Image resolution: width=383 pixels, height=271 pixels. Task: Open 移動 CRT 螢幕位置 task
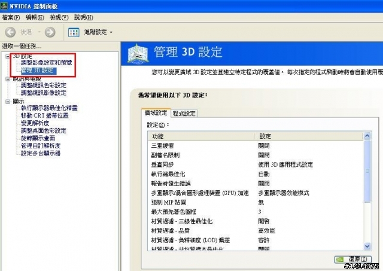[x=45, y=115]
